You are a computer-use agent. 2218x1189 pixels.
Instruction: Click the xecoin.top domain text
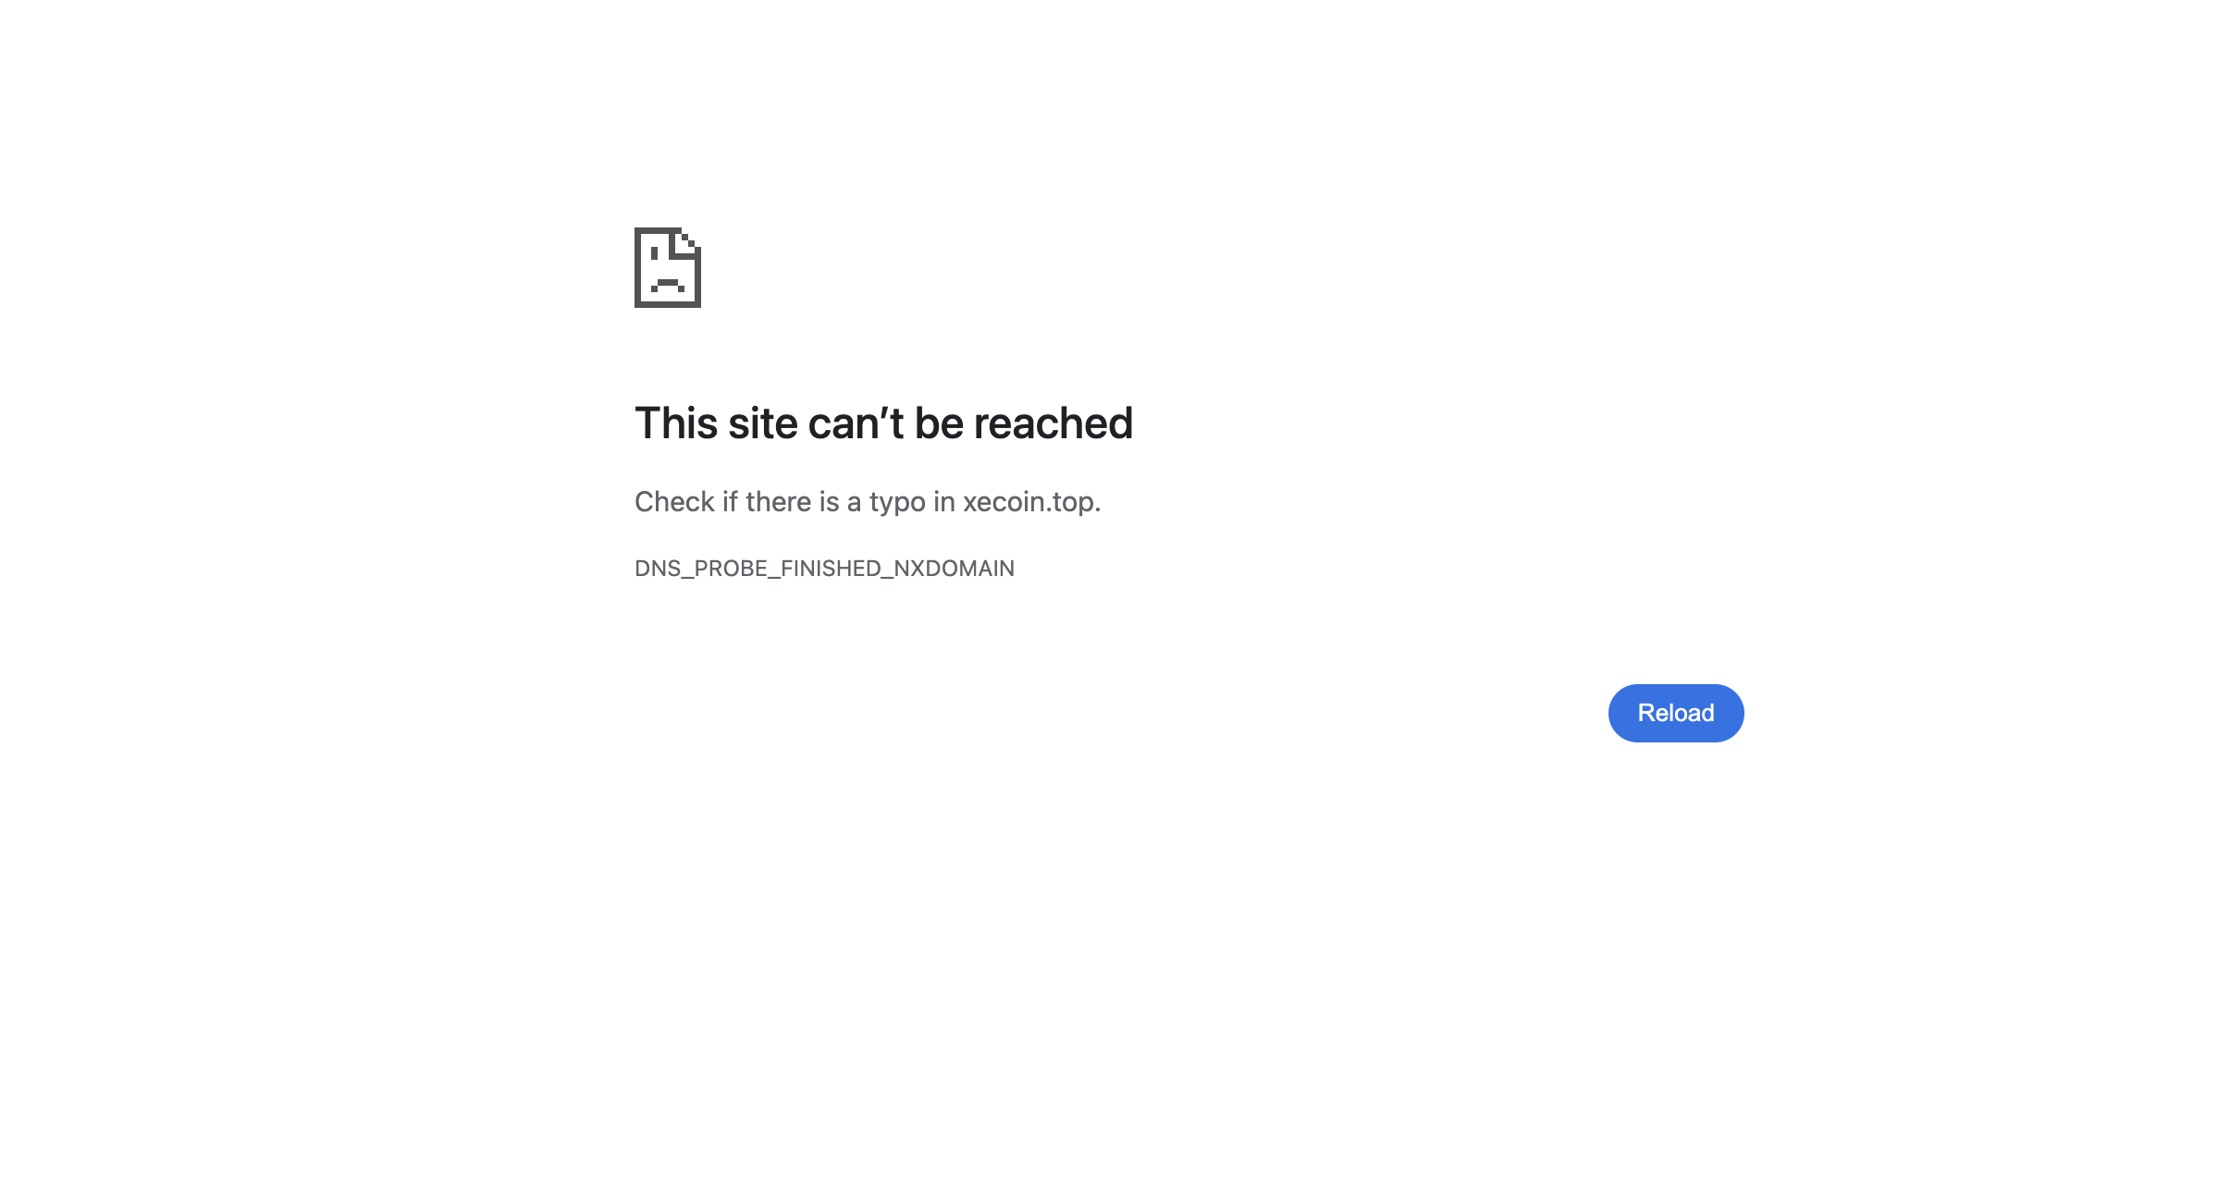1029,501
